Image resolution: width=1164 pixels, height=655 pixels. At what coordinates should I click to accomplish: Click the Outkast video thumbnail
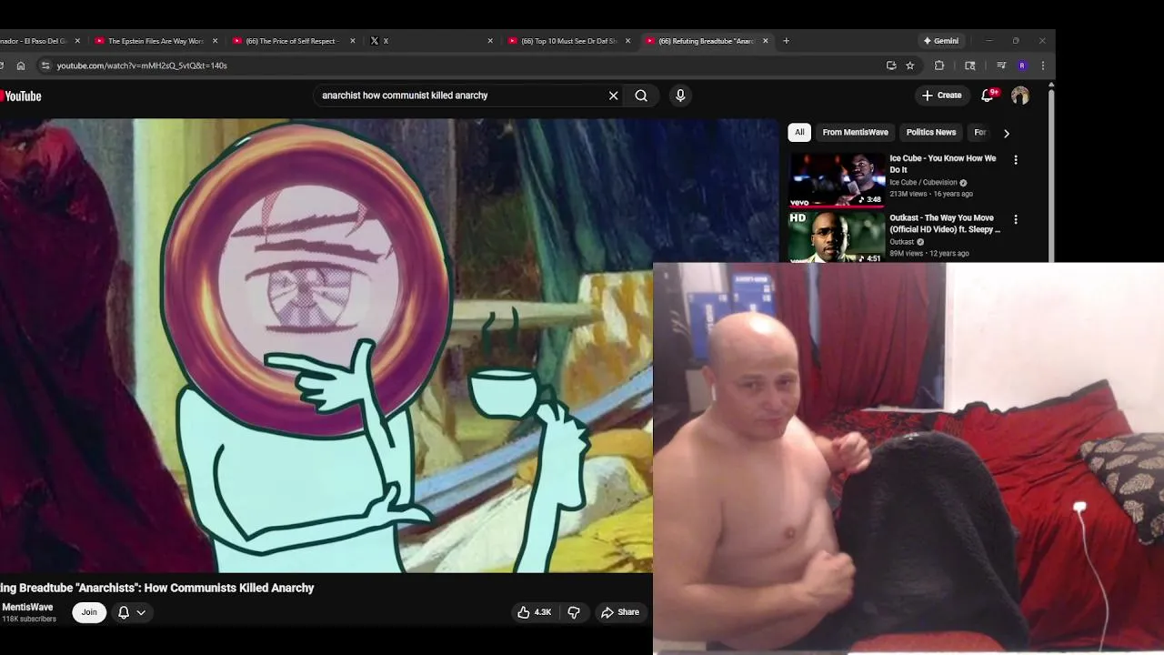click(x=837, y=237)
